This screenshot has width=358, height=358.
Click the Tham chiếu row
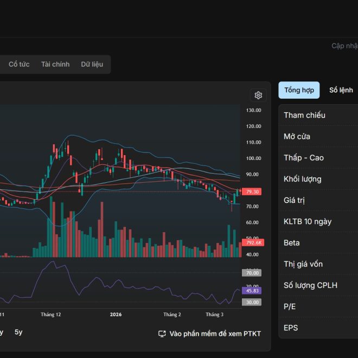point(319,116)
